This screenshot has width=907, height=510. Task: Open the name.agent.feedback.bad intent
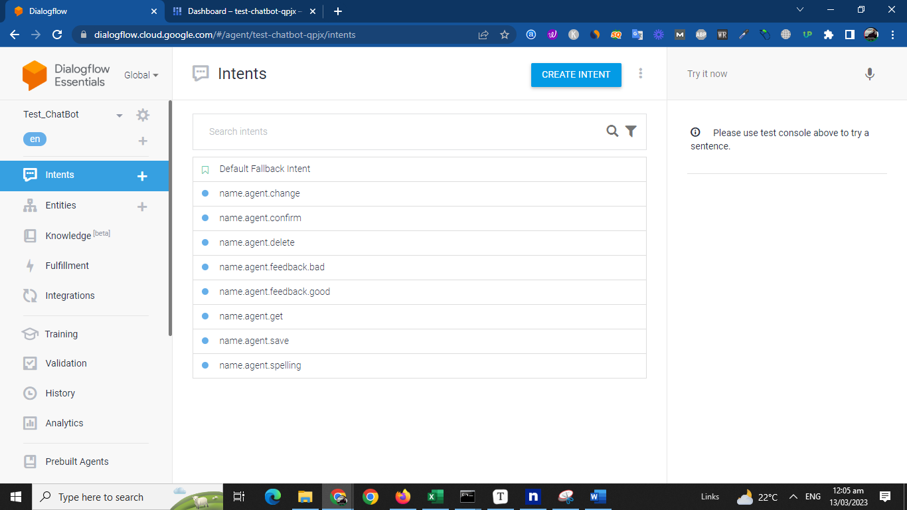coord(419,267)
